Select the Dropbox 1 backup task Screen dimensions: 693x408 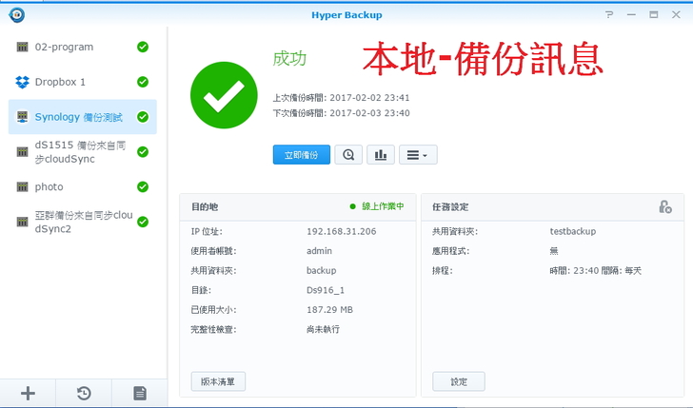click(x=82, y=82)
